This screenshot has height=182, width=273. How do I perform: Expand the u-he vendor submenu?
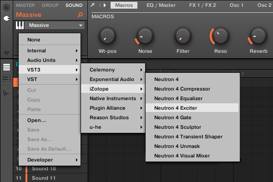(x=113, y=127)
